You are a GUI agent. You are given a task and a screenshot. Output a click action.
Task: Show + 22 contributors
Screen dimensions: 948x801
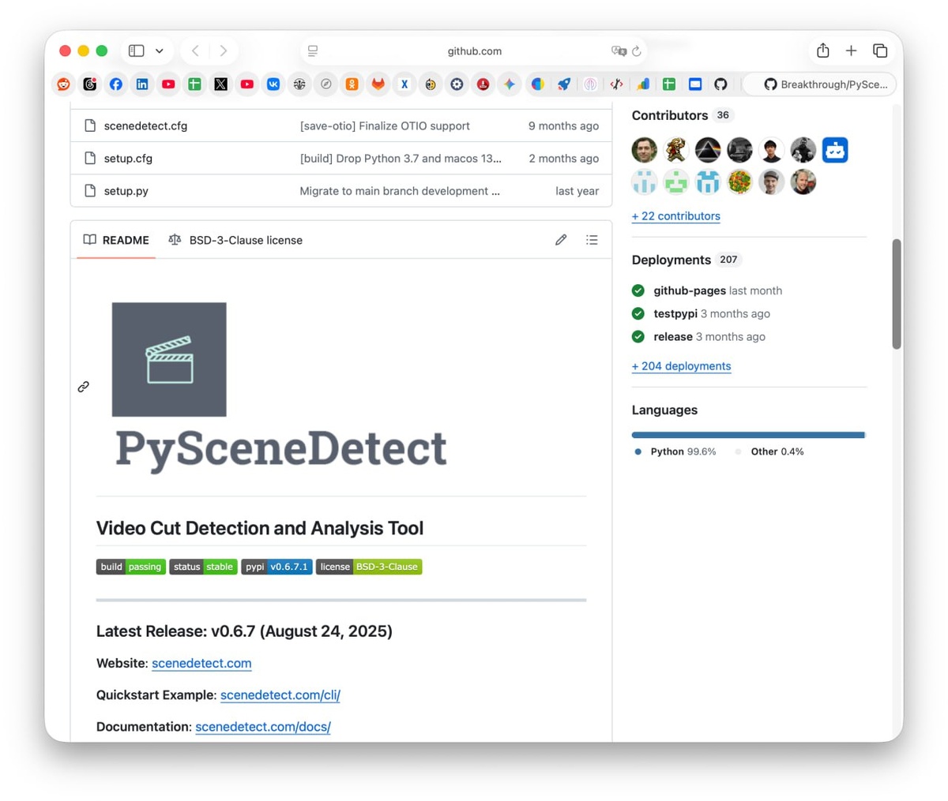[676, 215]
